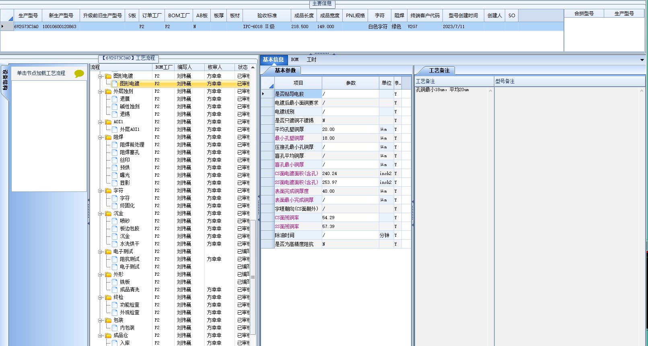648x346 pixels.
Task: Click the document icon beside 退膜
Action: 115,99
